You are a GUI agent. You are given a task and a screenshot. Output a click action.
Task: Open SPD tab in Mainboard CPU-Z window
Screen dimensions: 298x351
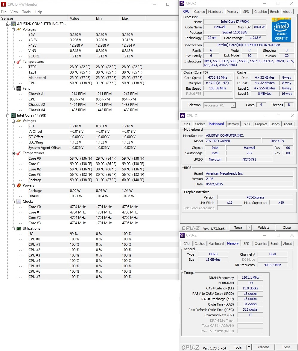pos(247,124)
